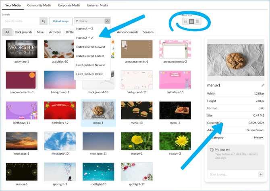This screenshot has height=191, width=270.
Task: Open the Category dropdown showing Menu
Action: click(259, 138)
